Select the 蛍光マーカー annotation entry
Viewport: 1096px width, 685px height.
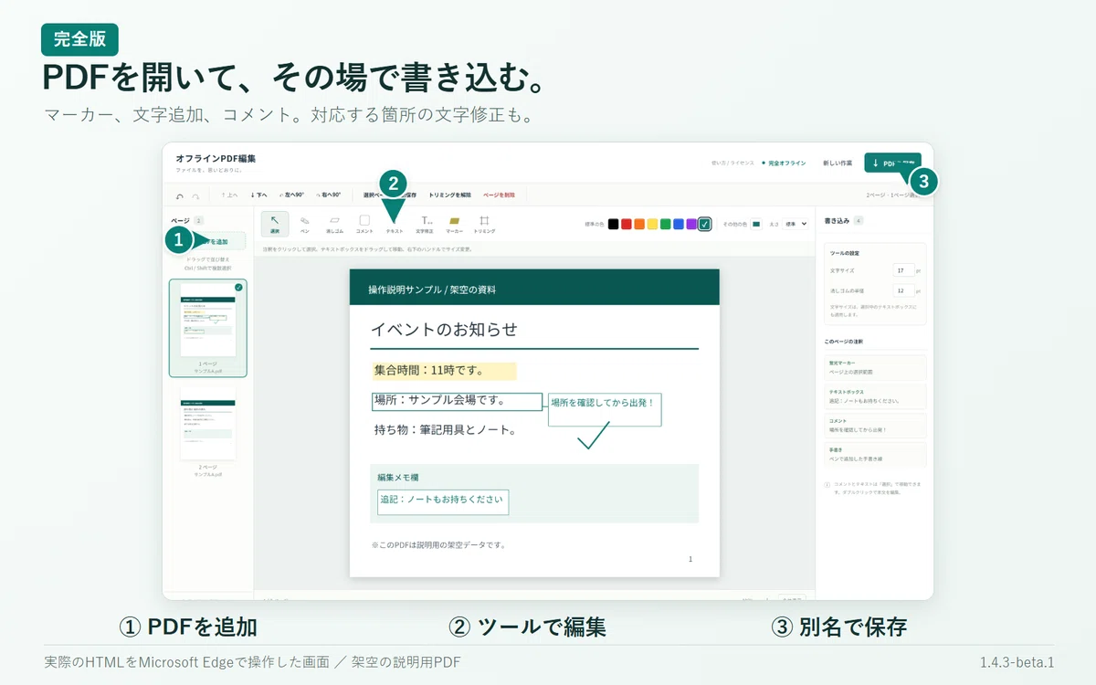tap(874, 367)
